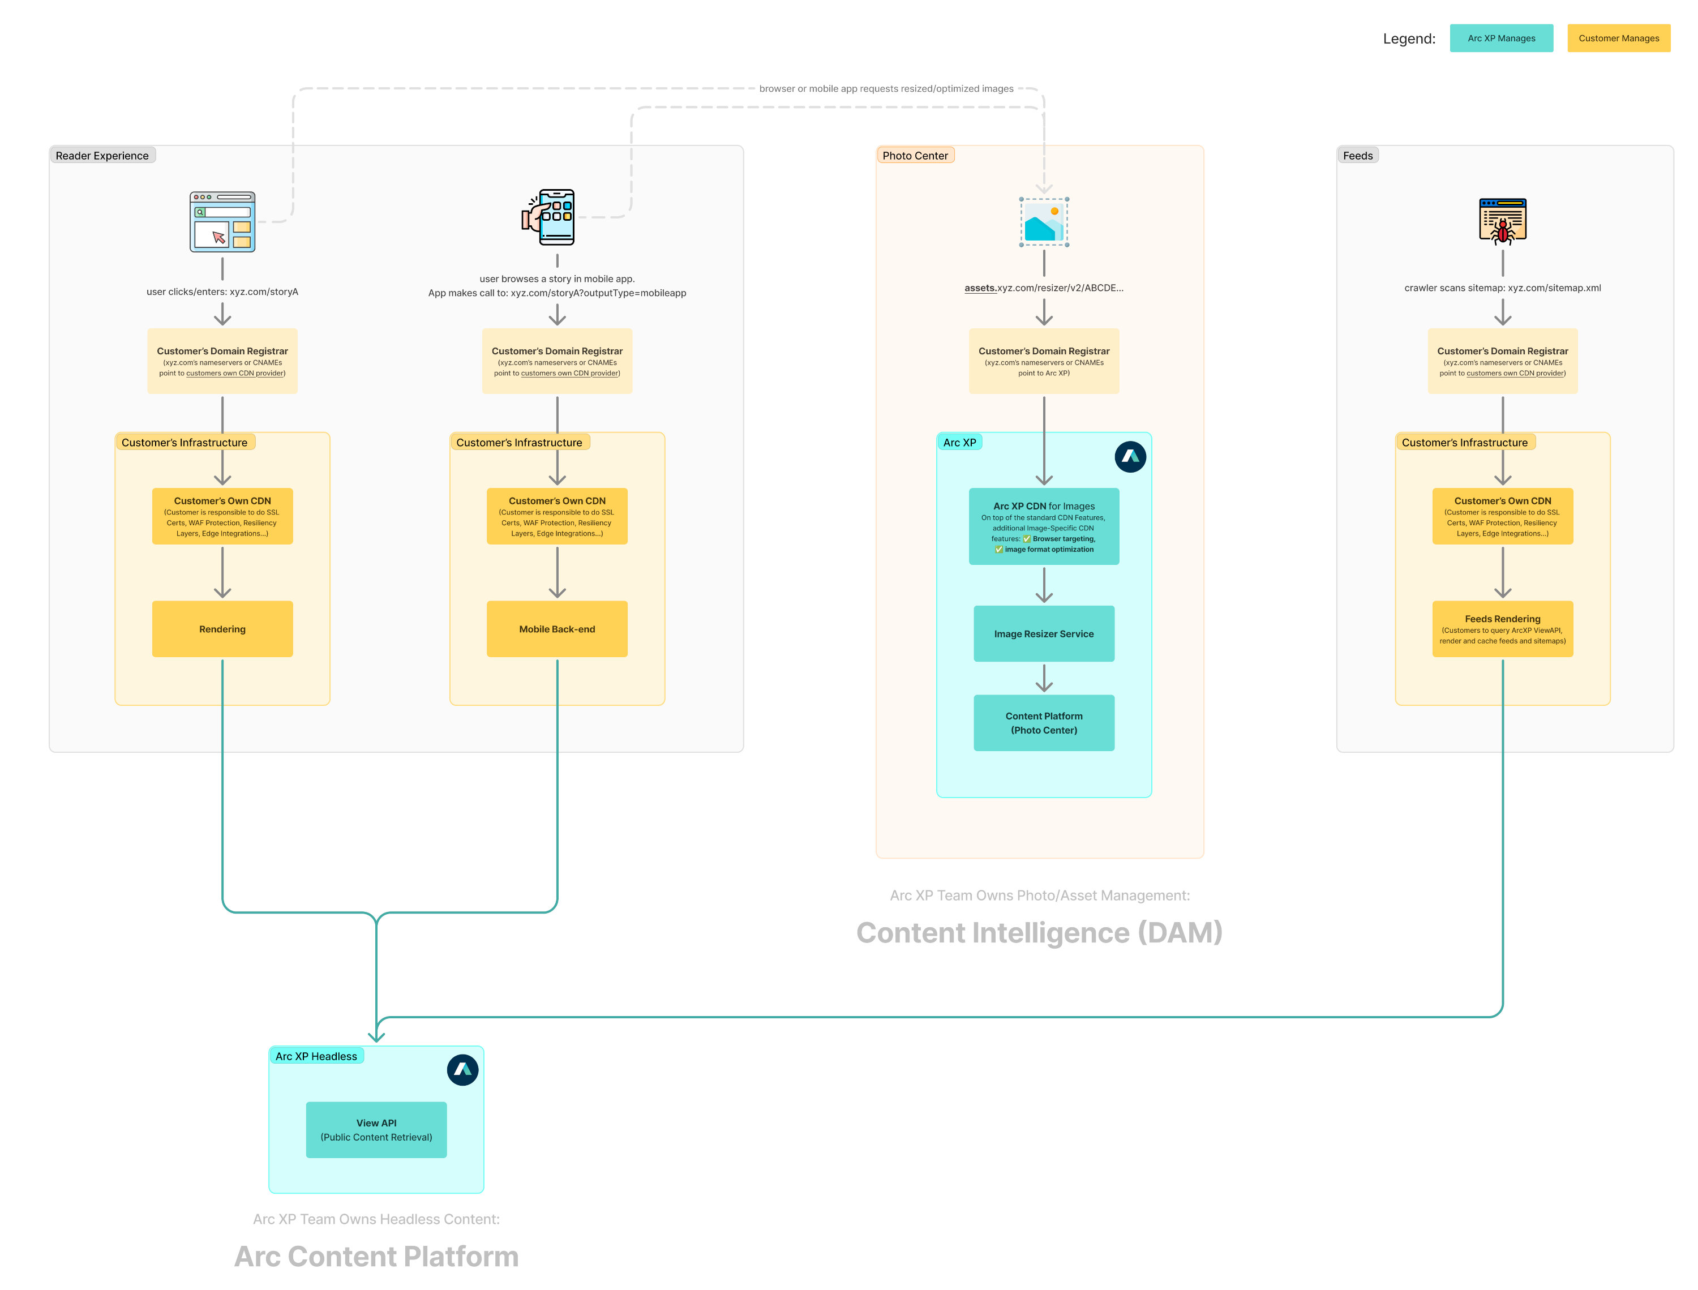Click Customer's Infrastructure label above Rendering box
Image resolution: width=1698 pixels, height=1290 pixels.
[185, 442]
